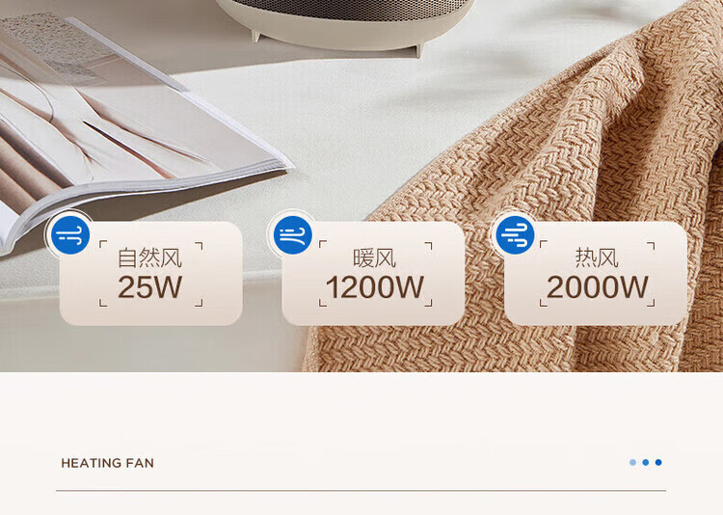Select the middle pagination dot
The width and height of the screenshot is (723, 515).
click(x=646, y=462)
